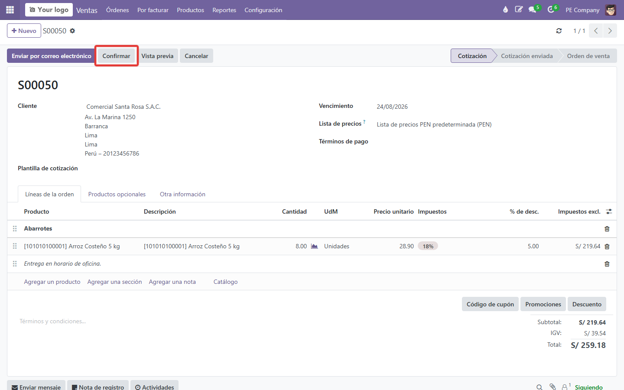
Task: Delete the Abarrotes section with trash icon
Action: (607, 229)
